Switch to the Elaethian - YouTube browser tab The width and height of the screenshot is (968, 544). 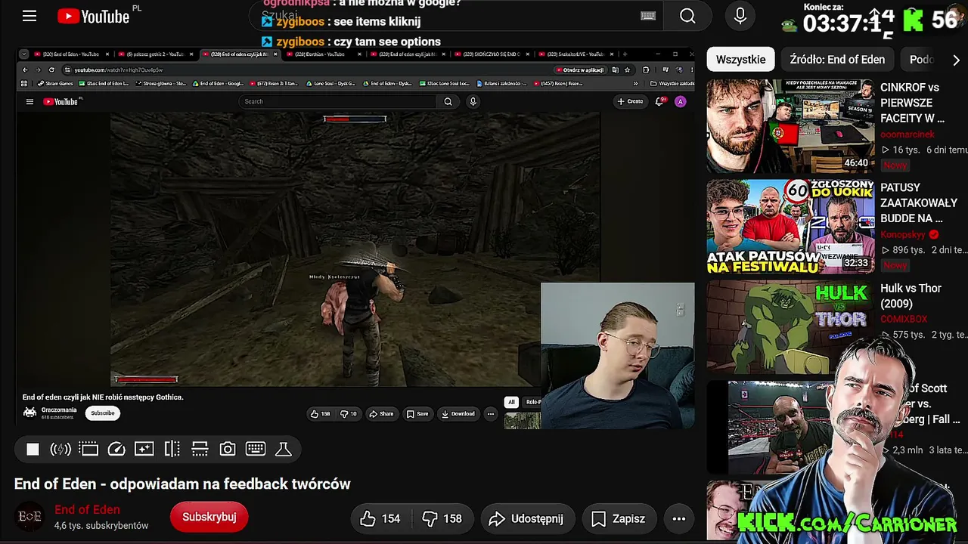[x=323, y=54]
